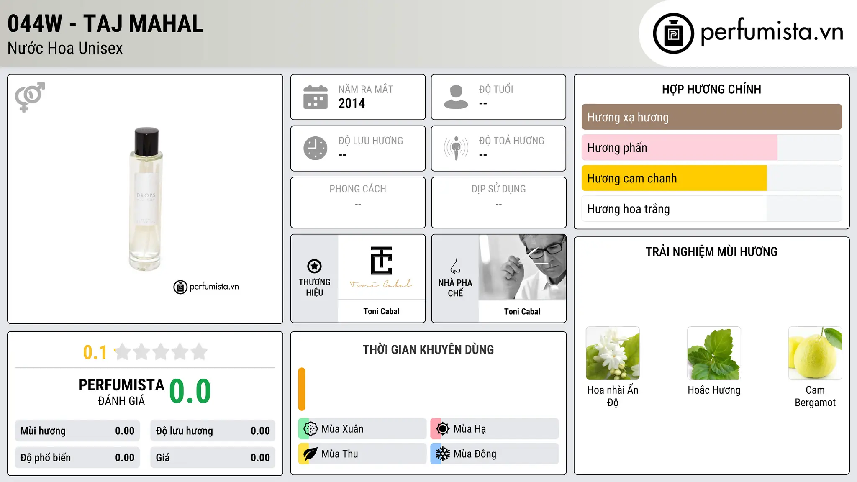Click the flower icon for Mùa Xuân

[310, 429]
